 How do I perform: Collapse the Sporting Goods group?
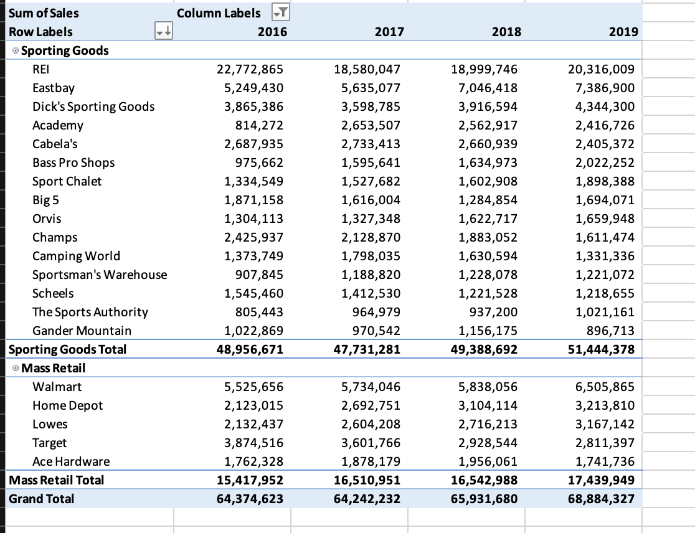pos(16,50)
